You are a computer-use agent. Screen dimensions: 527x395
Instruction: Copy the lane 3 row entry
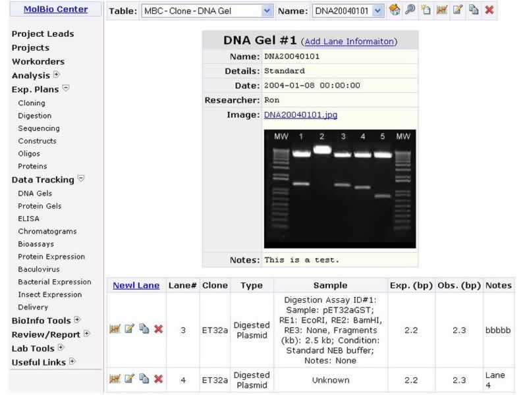(x=144, y=329)
